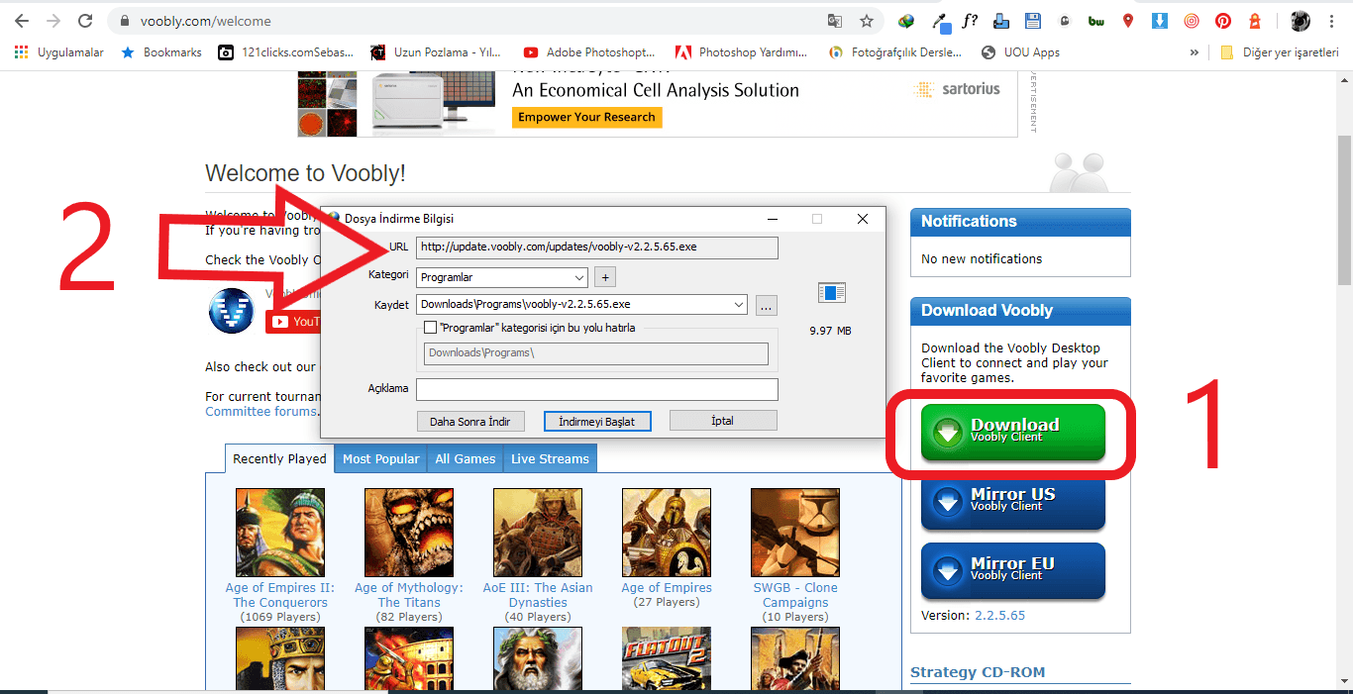Image resolution: width=1353 pixels, height=694 pixels.
Task: Open SWGB - Clone Campaigns thumbnail
Action: click(x=795, y=533)
